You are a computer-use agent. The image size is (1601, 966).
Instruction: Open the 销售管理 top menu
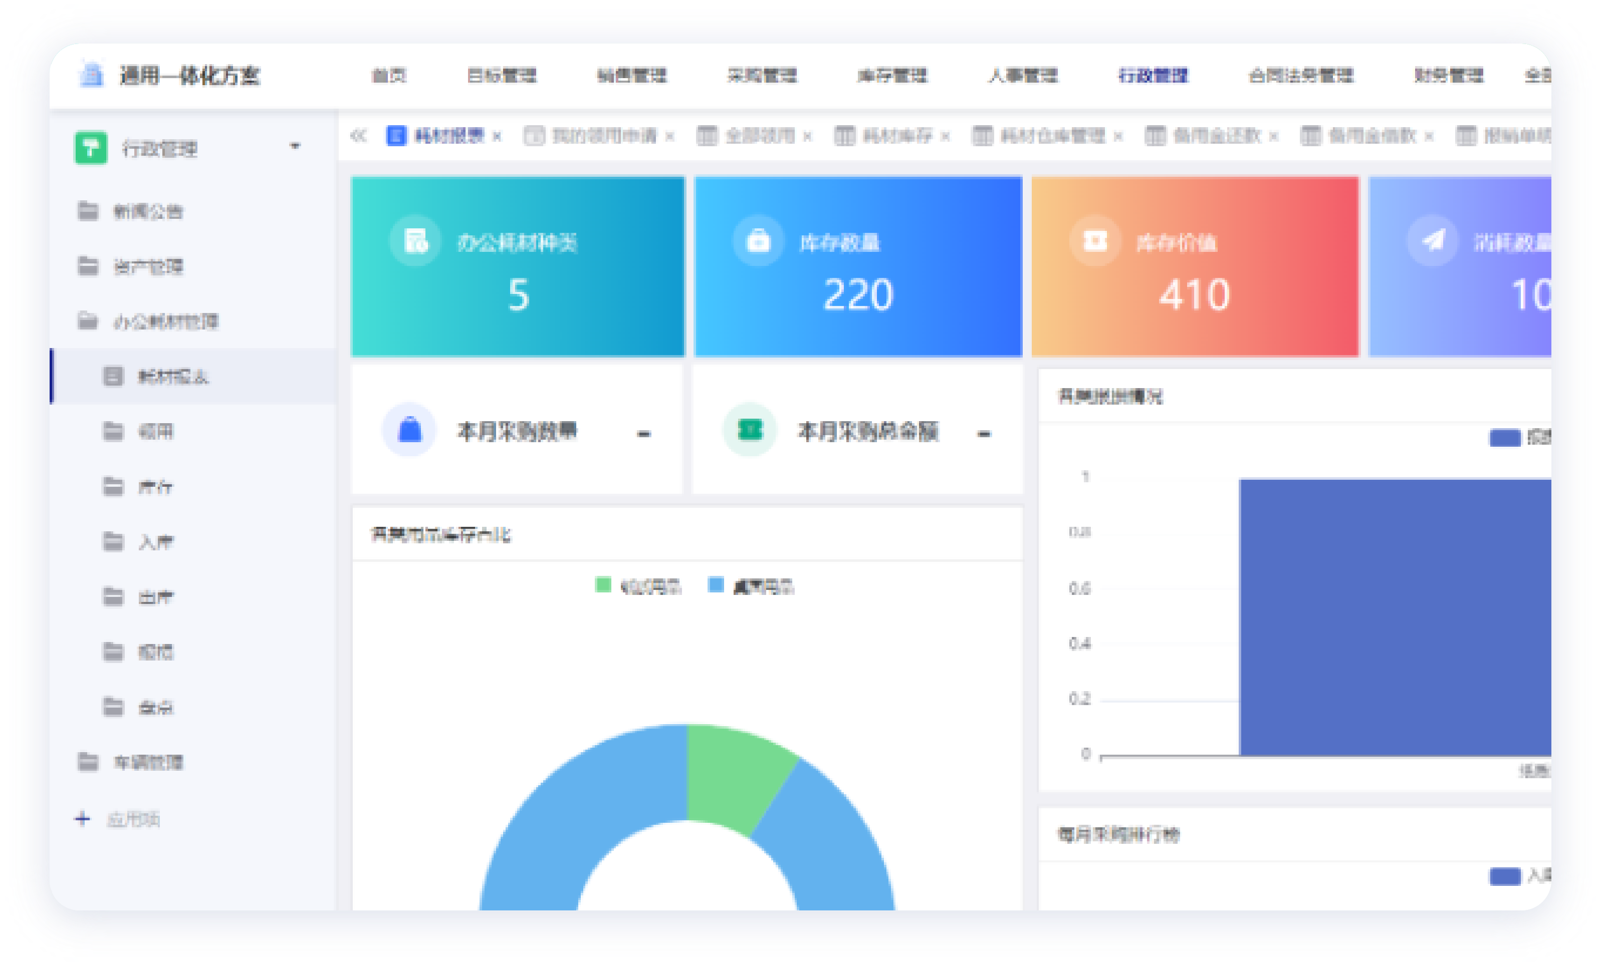pos(631,75)
